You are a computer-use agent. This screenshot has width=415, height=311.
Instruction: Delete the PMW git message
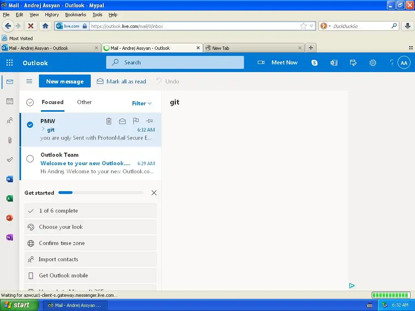point(109,121)
